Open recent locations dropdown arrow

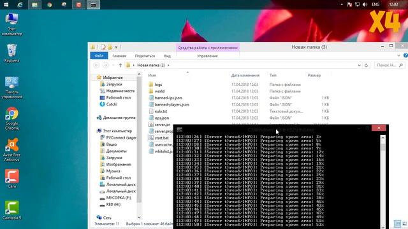tap(113, 65)
